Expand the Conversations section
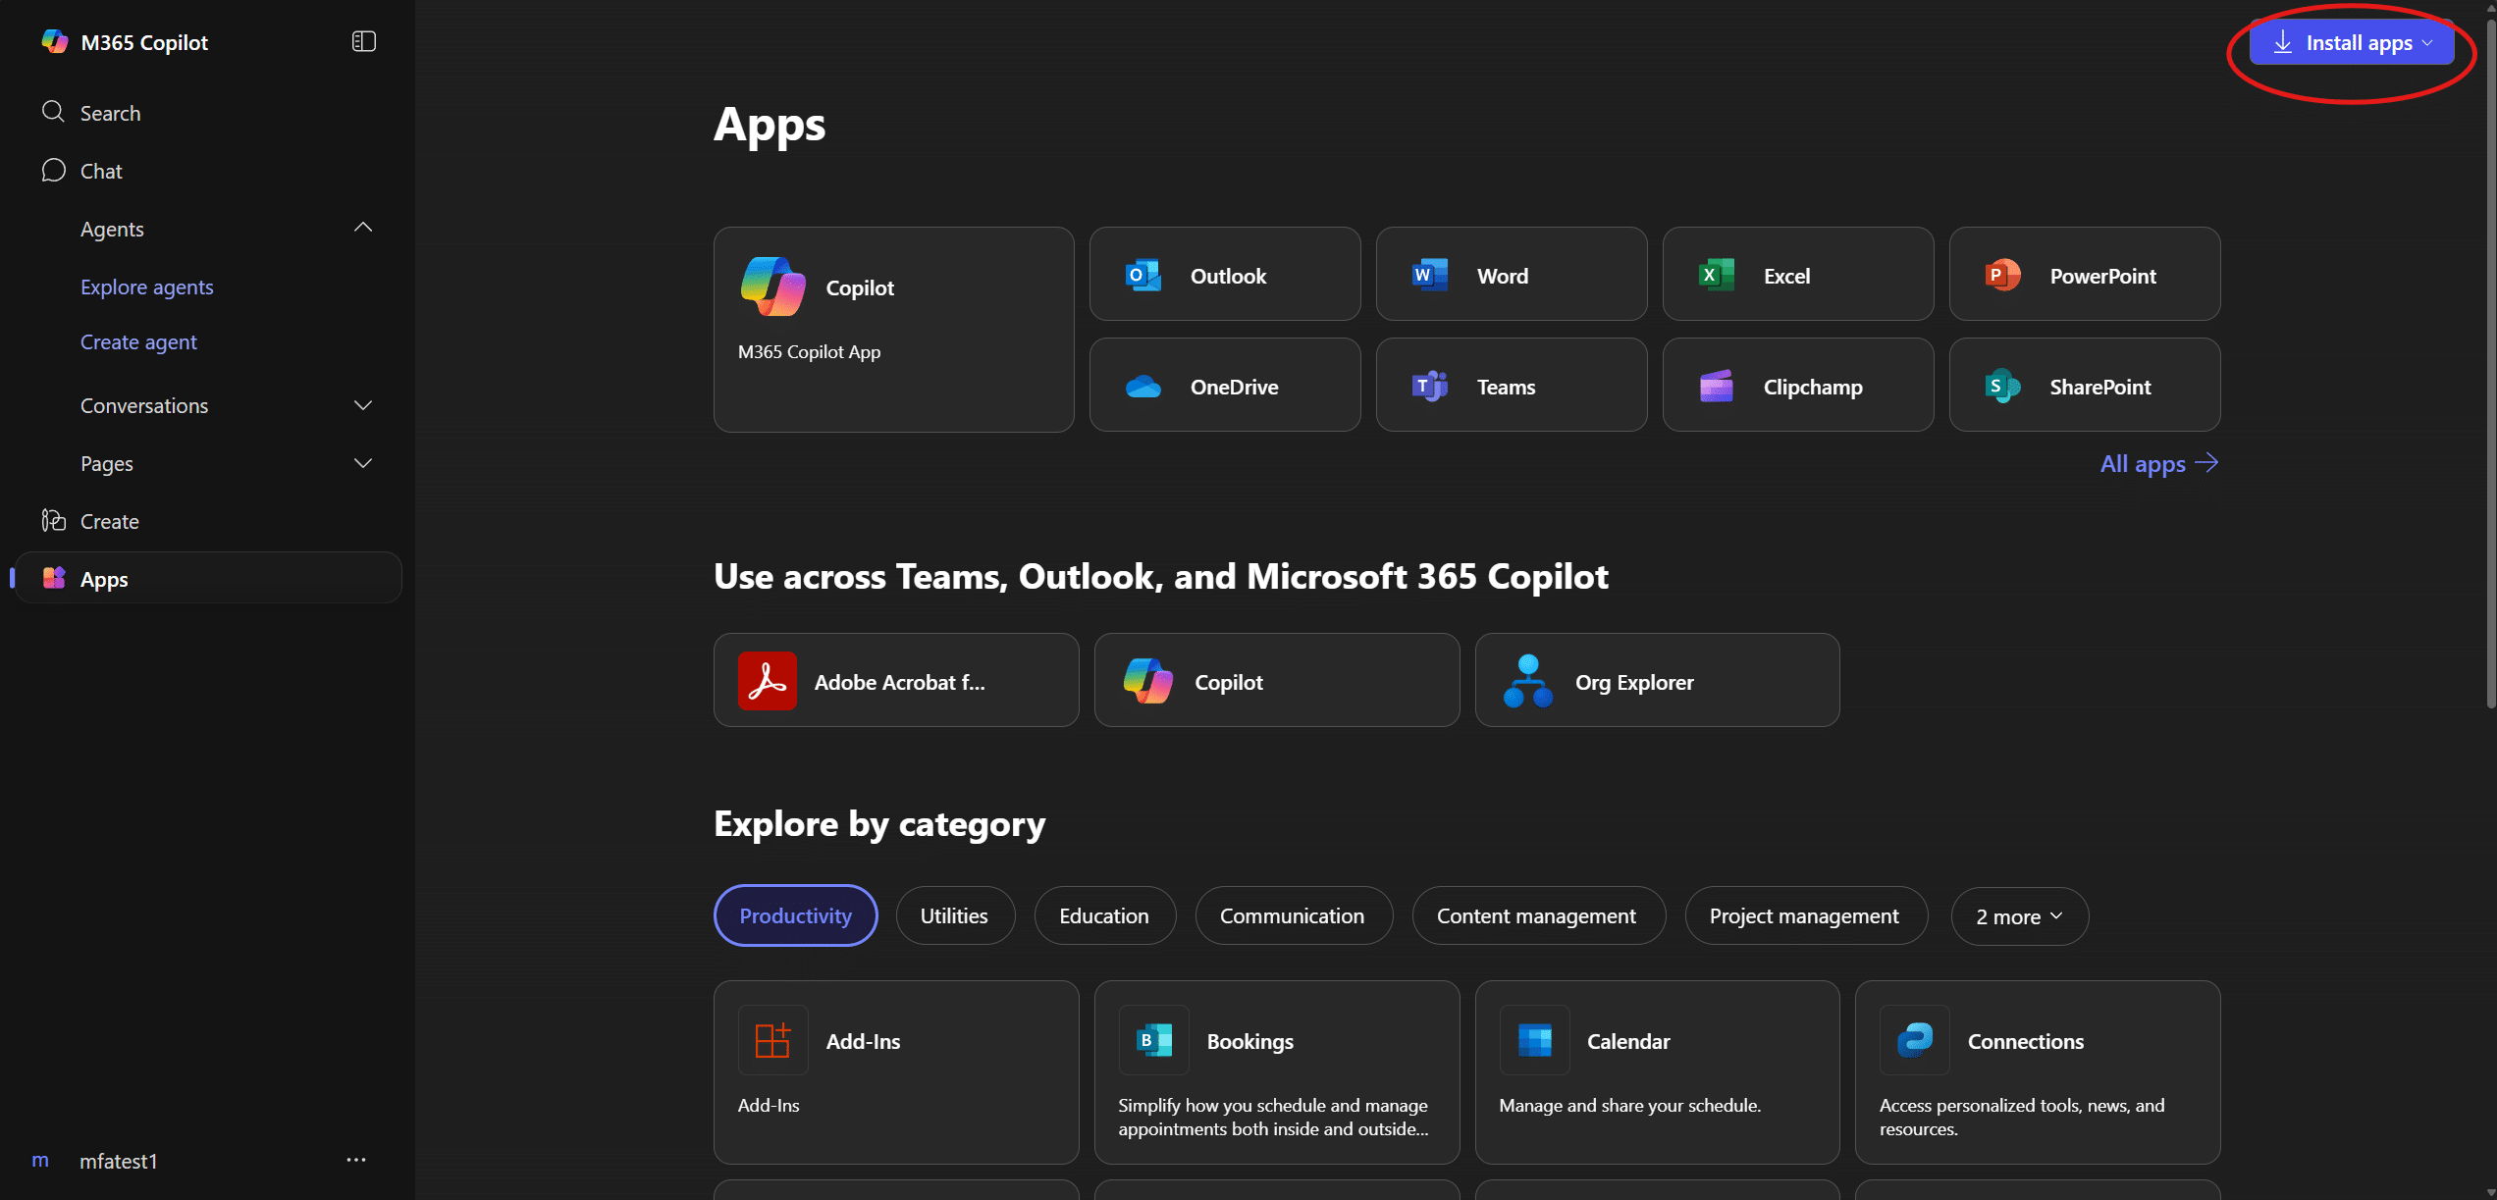 (362, 405)
